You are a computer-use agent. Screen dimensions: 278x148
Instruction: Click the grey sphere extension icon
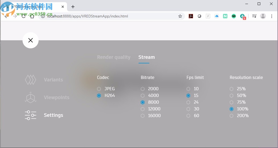point(199,16)
